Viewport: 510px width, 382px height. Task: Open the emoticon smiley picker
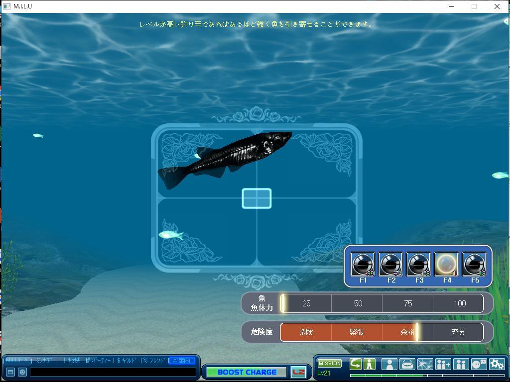pos(22,372)
